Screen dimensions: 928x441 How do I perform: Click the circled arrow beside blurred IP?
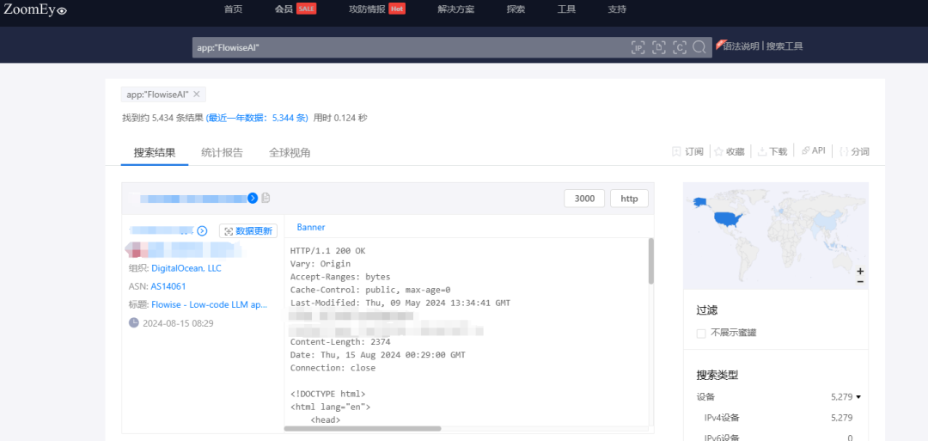click(x=202, y=231)
